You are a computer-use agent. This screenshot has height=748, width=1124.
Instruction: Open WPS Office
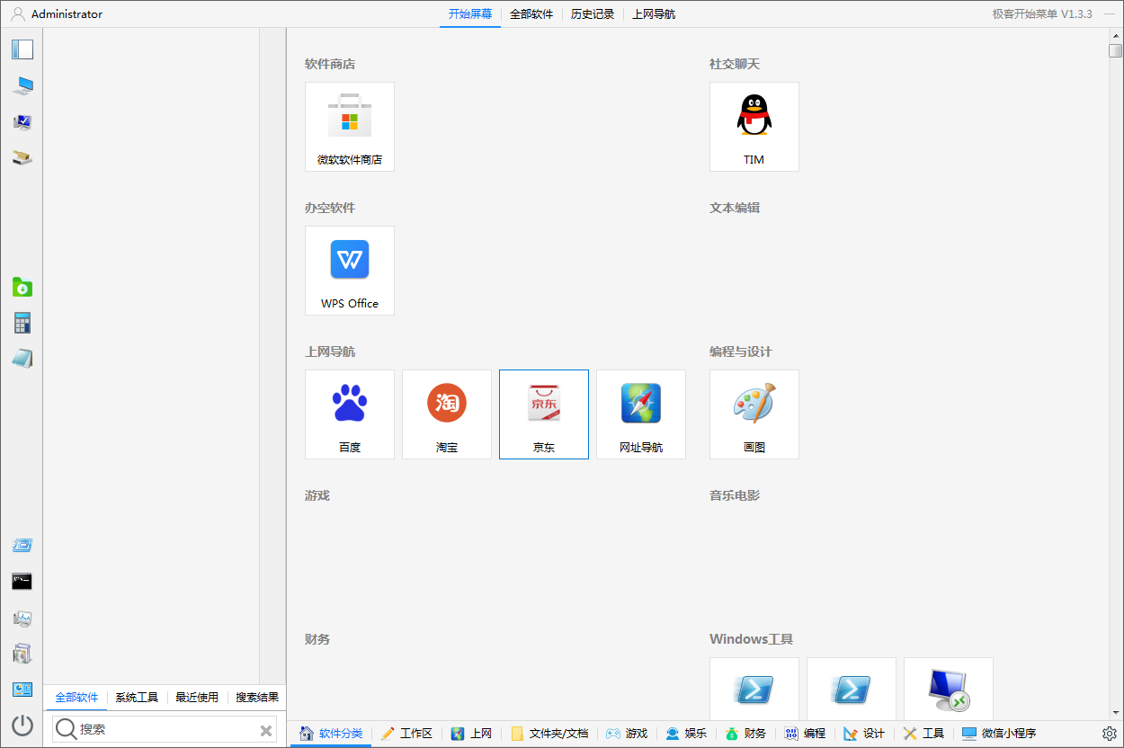[349, 270]
